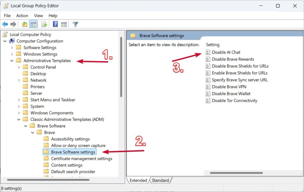Select the Disable Brave Wallet setting
This screenshot has height=192, width=304.
tap(231, 94)
